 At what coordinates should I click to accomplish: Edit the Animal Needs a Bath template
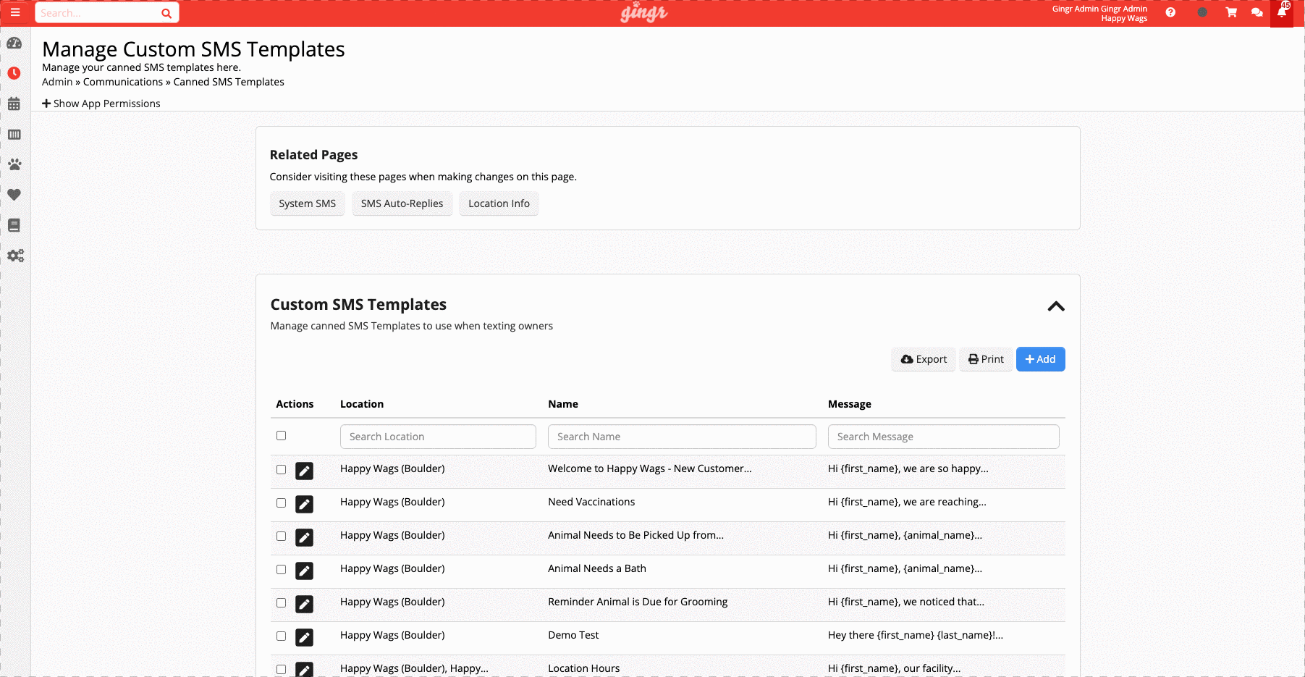tap(305, 571)
